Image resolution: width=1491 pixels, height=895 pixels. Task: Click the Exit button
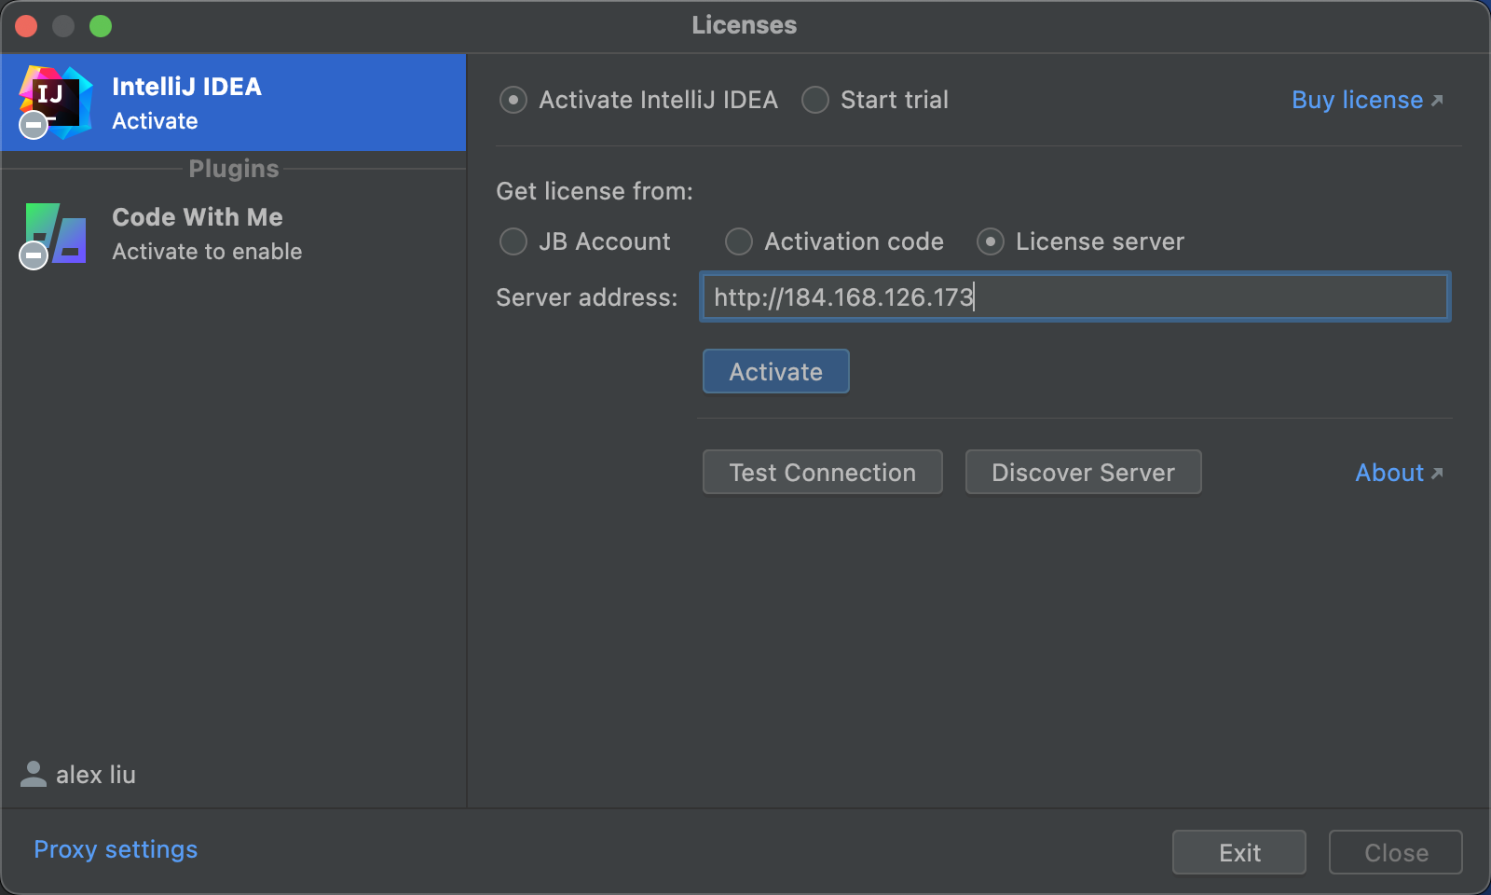(1239, 852)
